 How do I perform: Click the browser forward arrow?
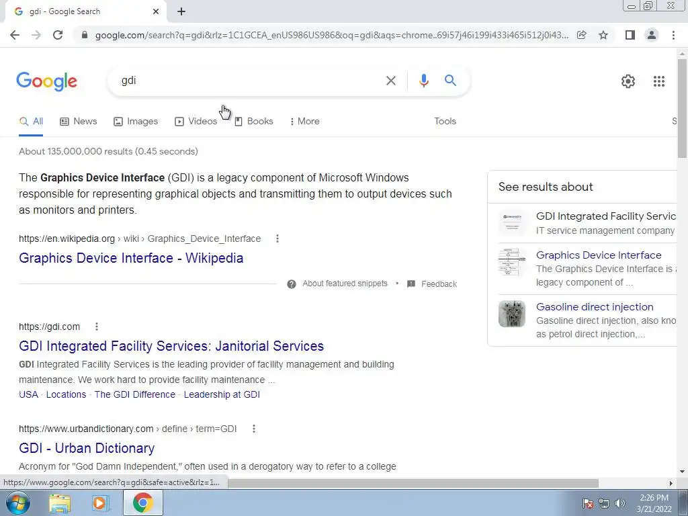[x=36, y=35]
